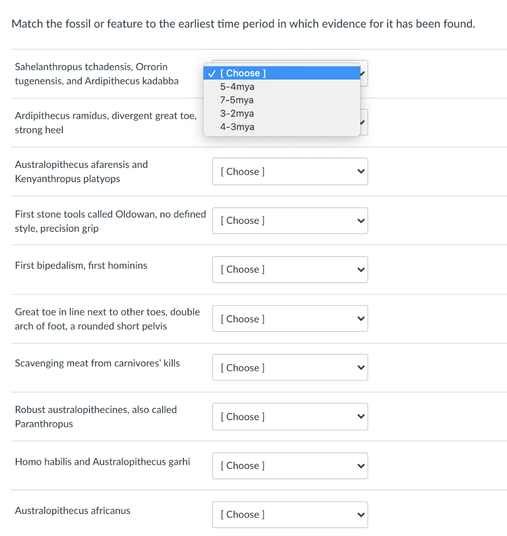Viewport: 507px width, 536px height.
Task: Click the question prompt text at top
Action: 243,24
